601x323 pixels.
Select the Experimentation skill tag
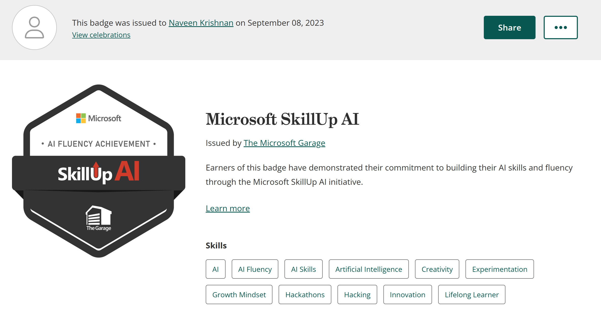pyautogui.click(x=499, y=269)
